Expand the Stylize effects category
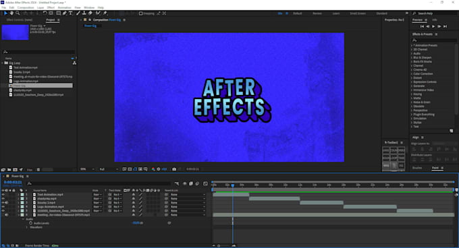The image size is (459, 248). 412,123
